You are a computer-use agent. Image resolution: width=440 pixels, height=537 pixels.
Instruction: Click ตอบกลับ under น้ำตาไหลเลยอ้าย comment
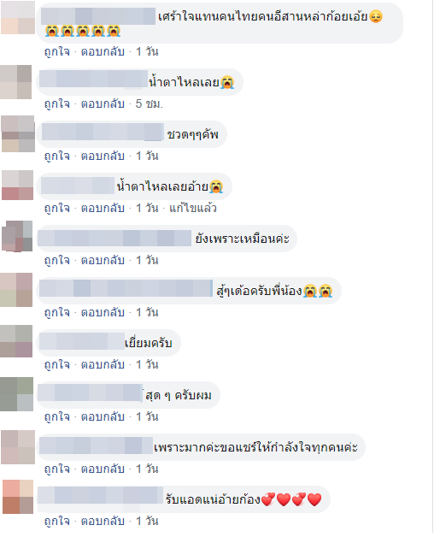[103, 209]
